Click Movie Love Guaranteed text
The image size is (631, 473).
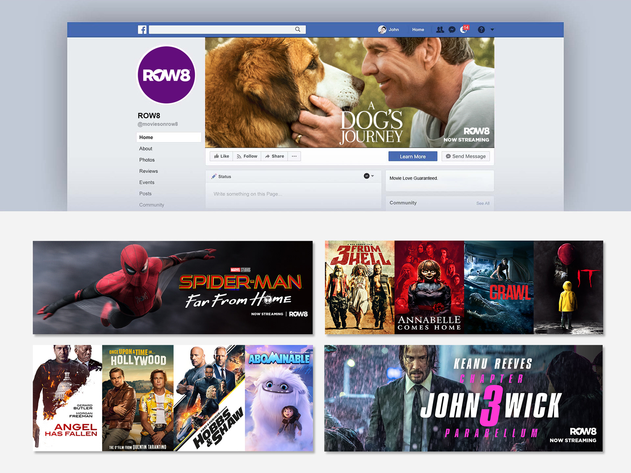coord(414,178)
